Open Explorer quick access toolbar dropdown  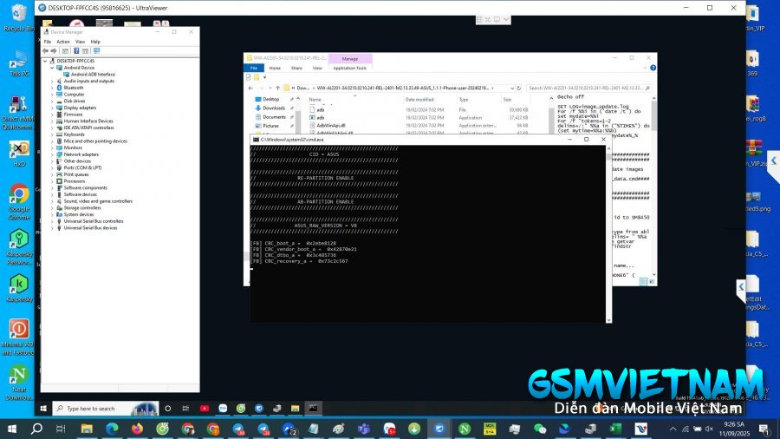pyautogui.click(x=264, y=77)
